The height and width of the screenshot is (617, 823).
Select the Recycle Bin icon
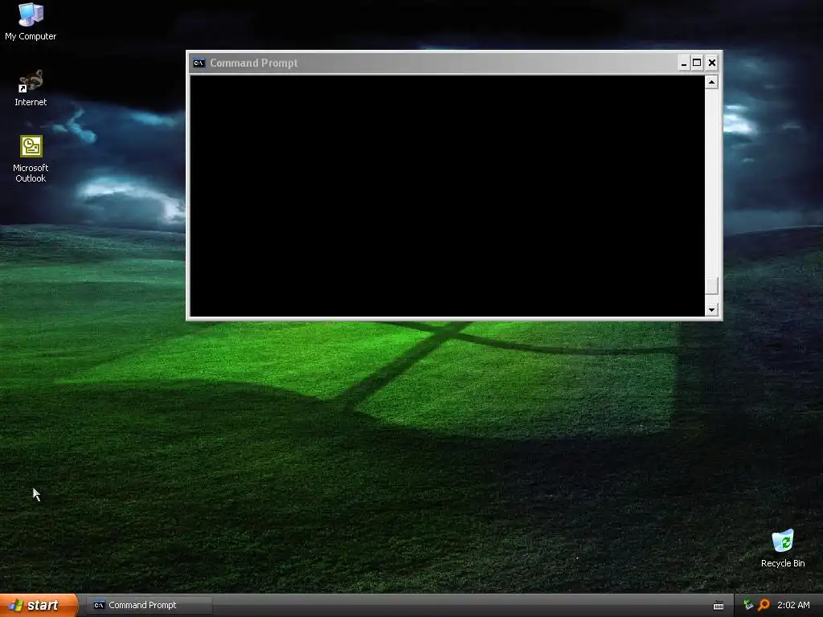pyautogui.click(x=782, y=549)
